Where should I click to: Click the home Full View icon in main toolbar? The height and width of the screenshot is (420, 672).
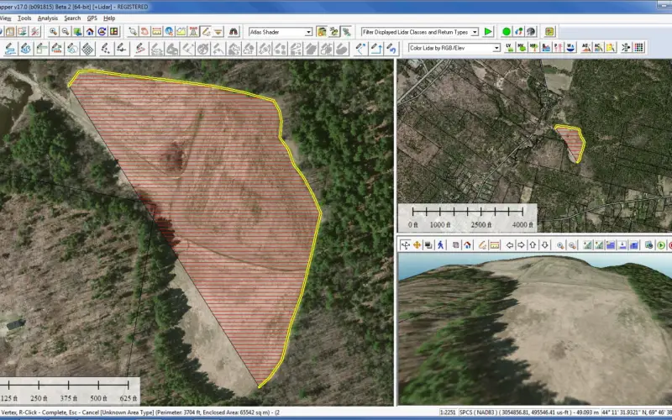point(90,32)
